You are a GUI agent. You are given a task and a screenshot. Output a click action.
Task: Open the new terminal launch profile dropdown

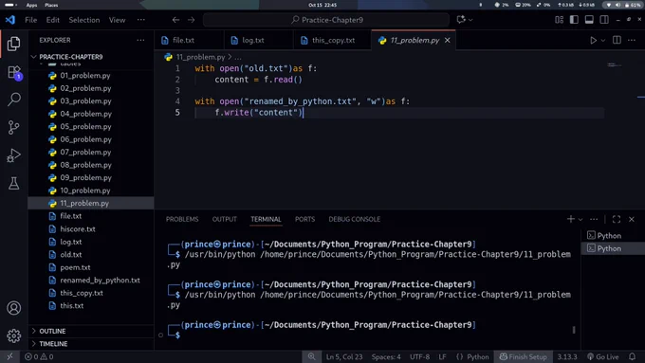pyautogui.click(x=580, y=220)
